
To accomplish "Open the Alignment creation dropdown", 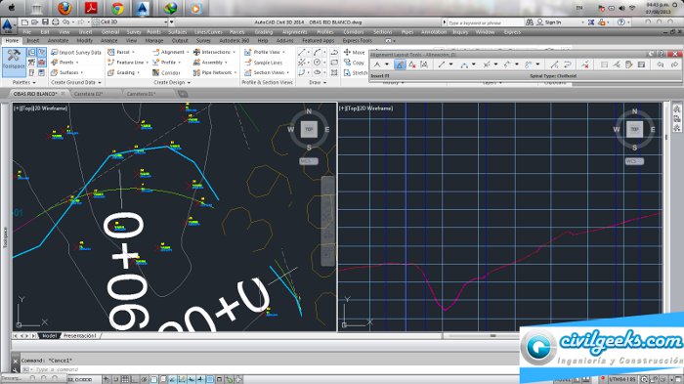I will click(x=171, y=53).
